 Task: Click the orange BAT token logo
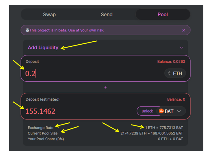(x=161, y=111)
